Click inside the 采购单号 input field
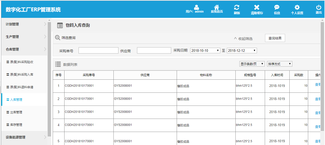 click(98, 50)
